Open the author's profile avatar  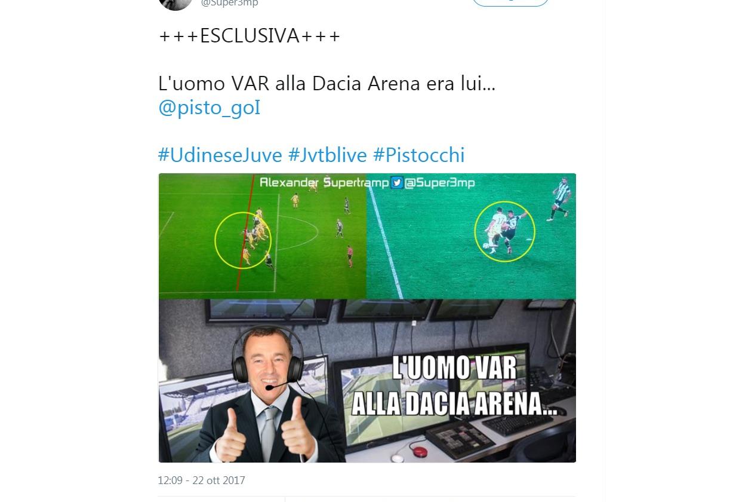click(175, 3)
